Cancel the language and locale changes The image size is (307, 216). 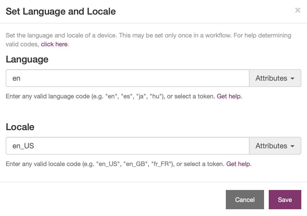245,200
